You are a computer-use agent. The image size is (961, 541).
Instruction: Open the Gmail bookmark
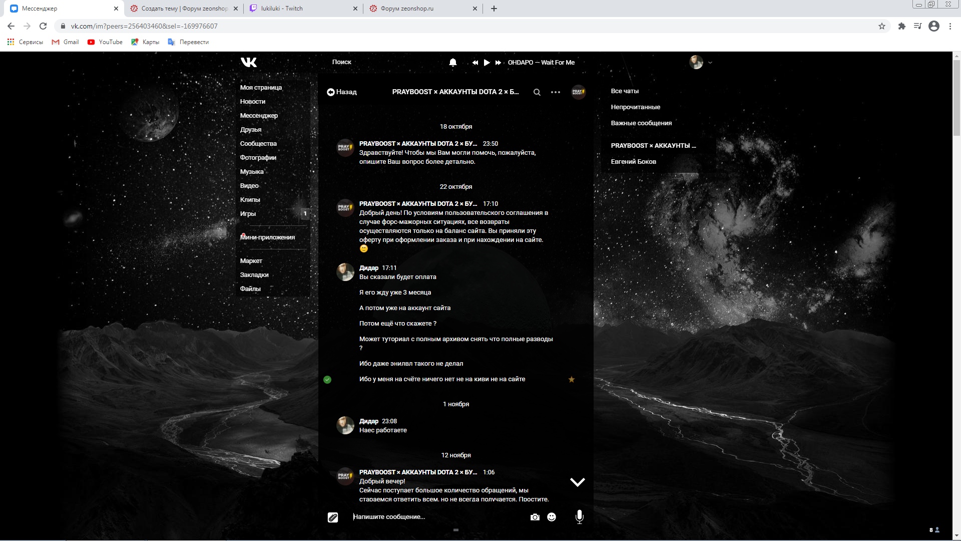coord(66,42)
